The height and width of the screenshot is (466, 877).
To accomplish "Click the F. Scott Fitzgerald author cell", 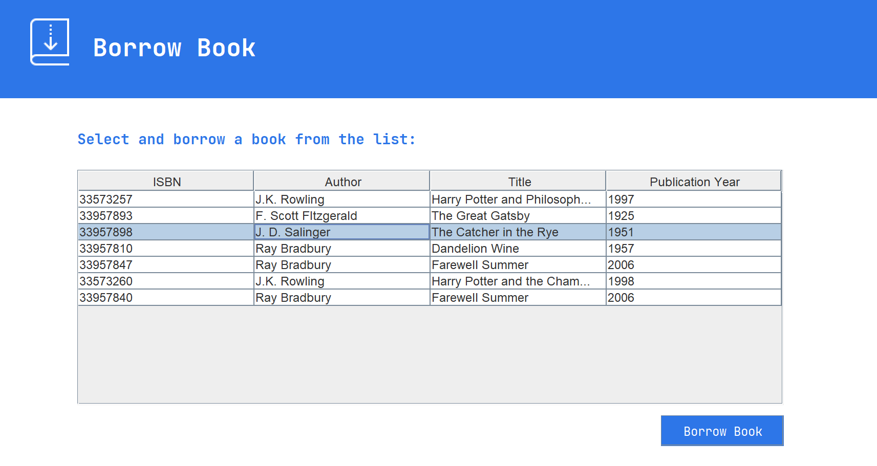I will tap(341, 215).
